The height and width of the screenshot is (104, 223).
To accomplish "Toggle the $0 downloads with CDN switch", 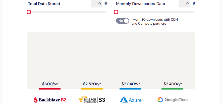I will (123, 21).
